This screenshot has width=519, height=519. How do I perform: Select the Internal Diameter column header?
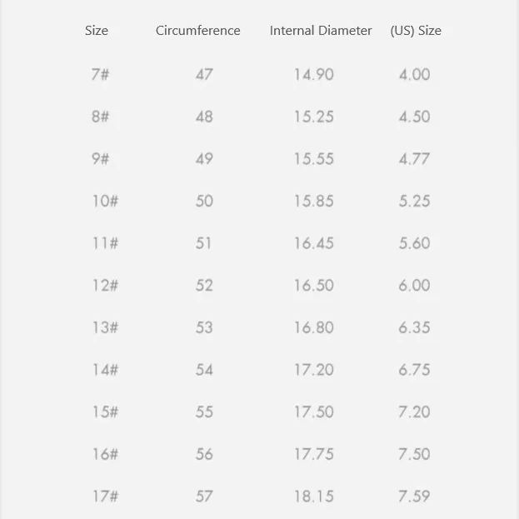coord(321,31)
